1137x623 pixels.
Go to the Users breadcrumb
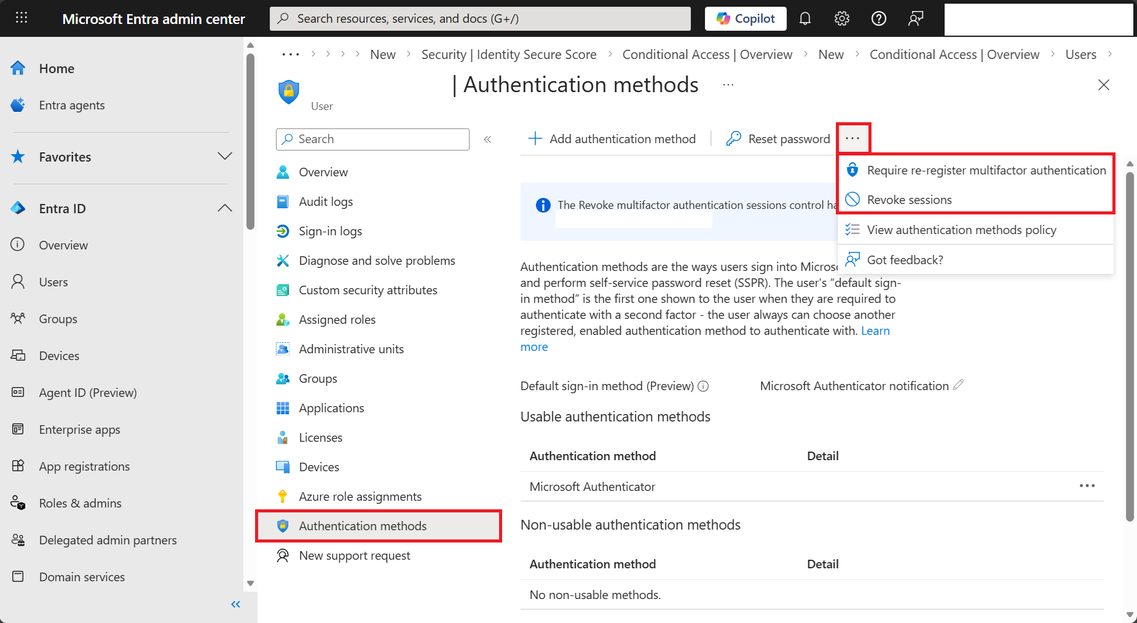1080,54
